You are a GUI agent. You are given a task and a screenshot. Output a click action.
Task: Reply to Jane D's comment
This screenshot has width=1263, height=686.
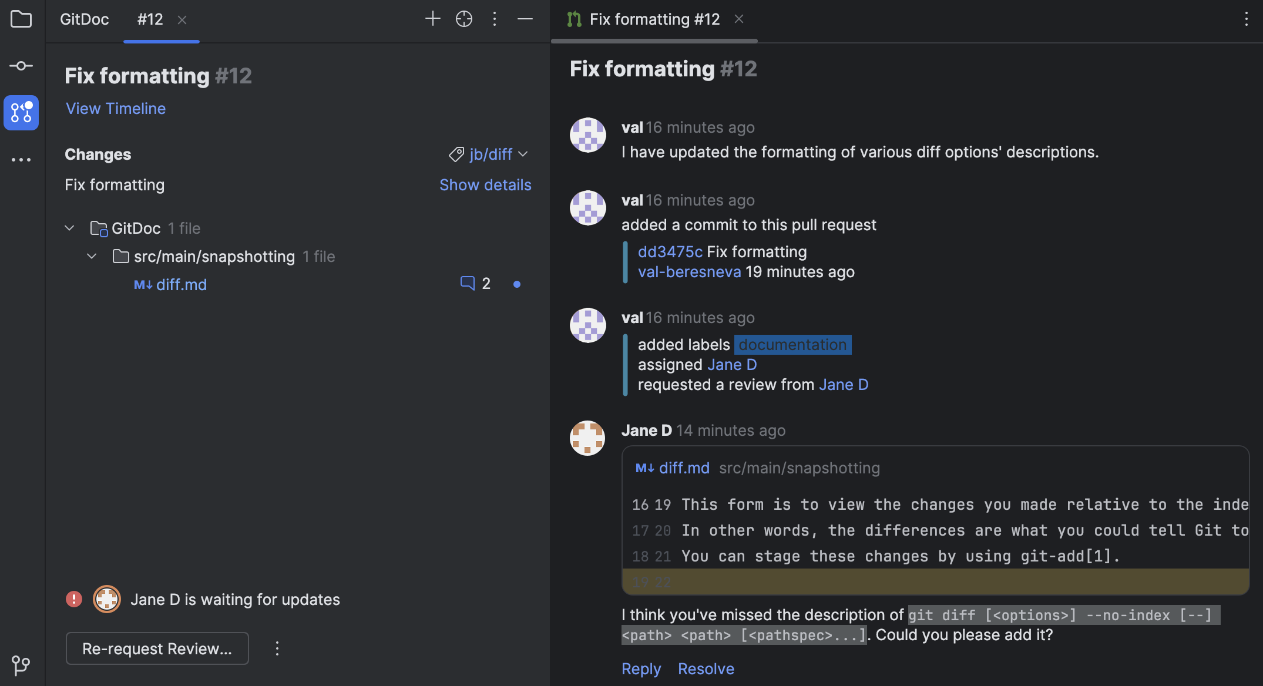tap(641, 669)
